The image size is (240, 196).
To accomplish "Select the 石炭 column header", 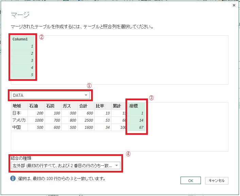I will [53, 106].
